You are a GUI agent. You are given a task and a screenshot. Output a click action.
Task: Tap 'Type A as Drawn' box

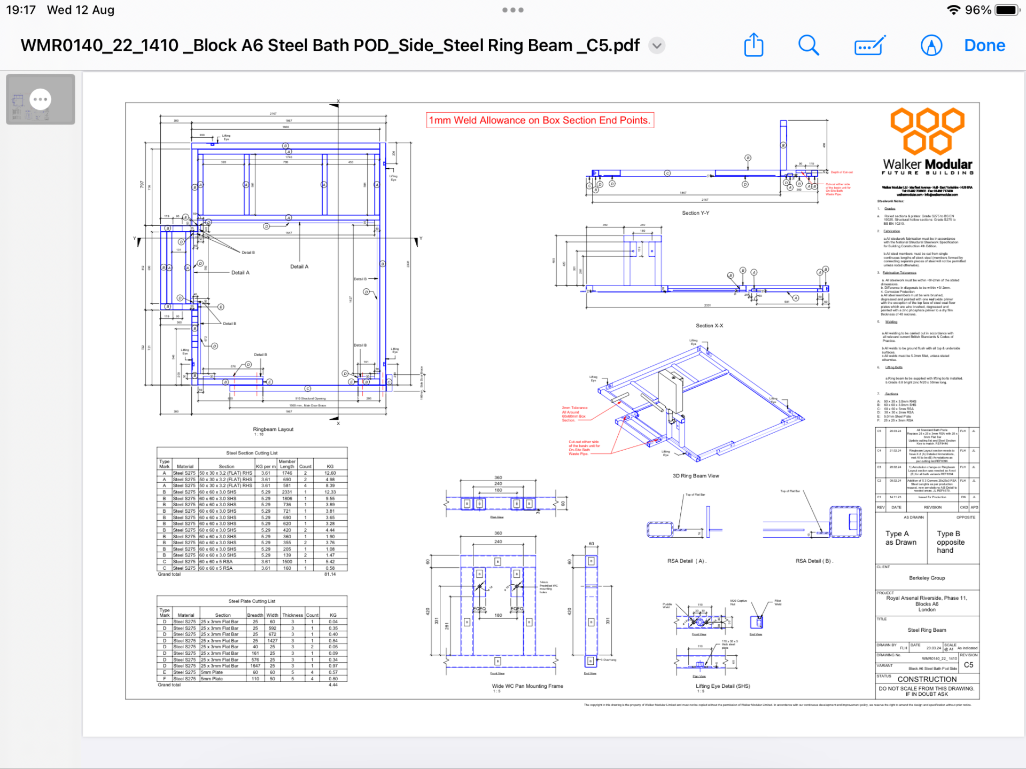[x=901, y=538]
